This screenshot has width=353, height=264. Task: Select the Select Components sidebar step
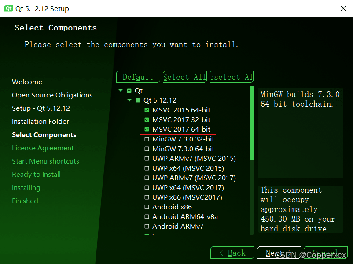(x=44, y=135)
